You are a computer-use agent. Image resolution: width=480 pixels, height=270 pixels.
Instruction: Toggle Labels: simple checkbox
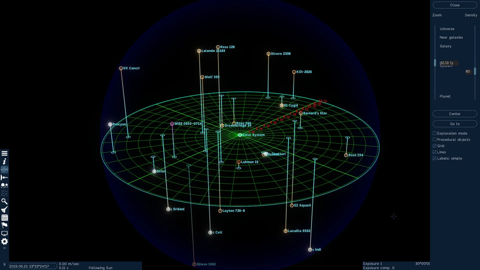pos(434,158)
